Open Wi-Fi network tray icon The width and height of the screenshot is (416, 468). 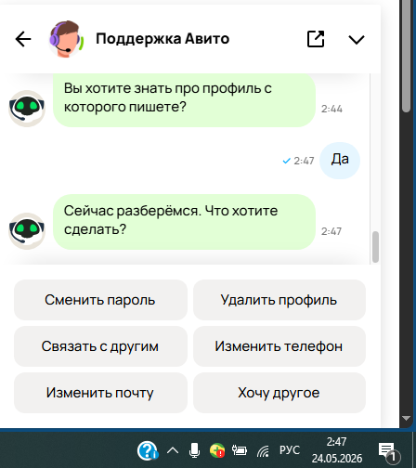[x=263, y=451]
